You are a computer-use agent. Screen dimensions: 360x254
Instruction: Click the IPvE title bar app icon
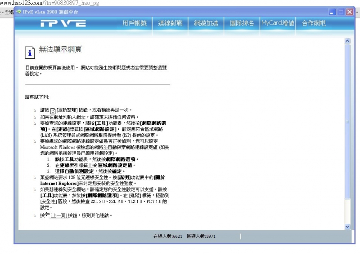click(x=18, y=12)
